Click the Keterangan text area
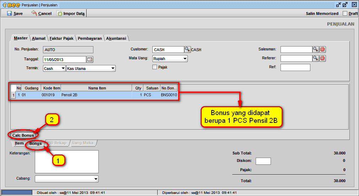359x196 pixels. [67, 162]
